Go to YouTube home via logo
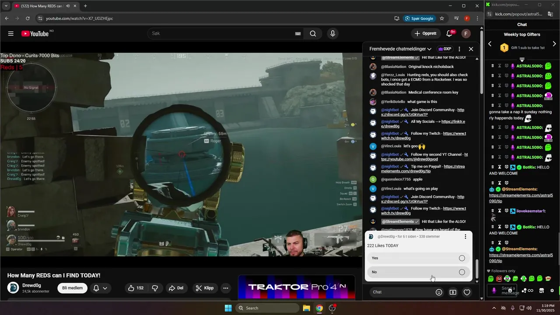This screenshot has height=315, width=560. point(35,34)
